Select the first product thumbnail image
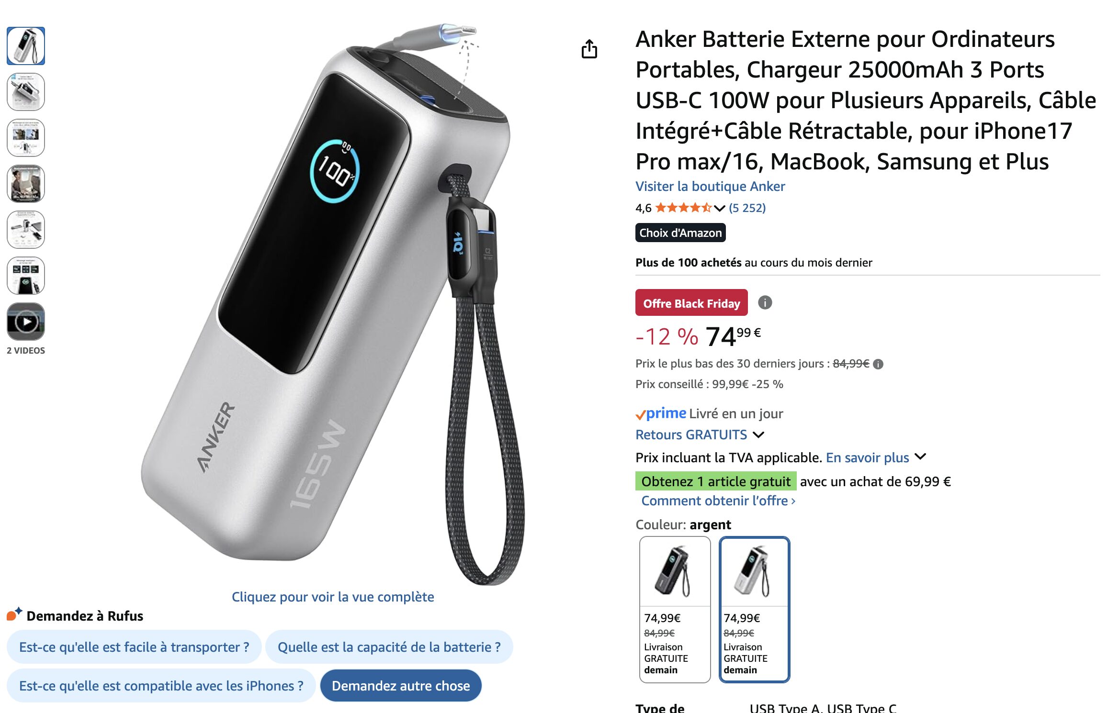 [26, 46]
